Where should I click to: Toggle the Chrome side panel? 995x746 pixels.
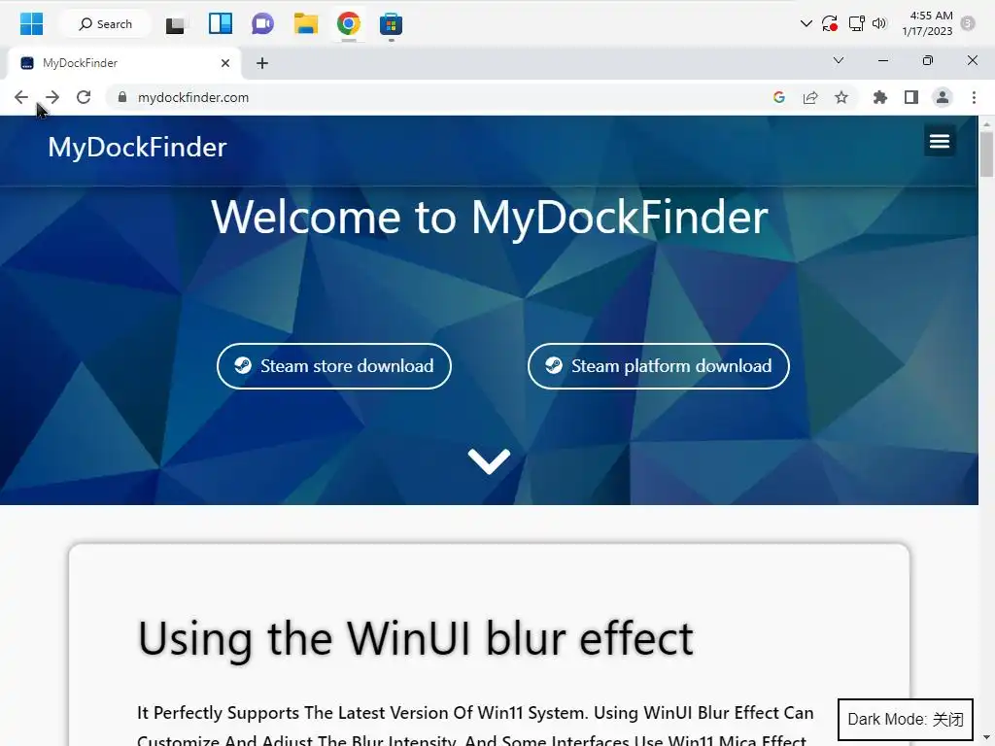coord(911,97)
